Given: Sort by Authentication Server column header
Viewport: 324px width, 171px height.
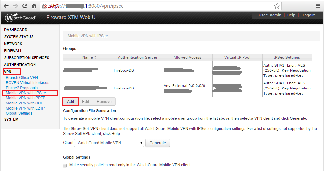Looking at the screenshot, I should click(x=138, y=58).
